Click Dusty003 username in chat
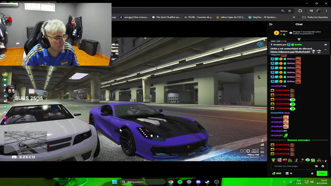 277,113
